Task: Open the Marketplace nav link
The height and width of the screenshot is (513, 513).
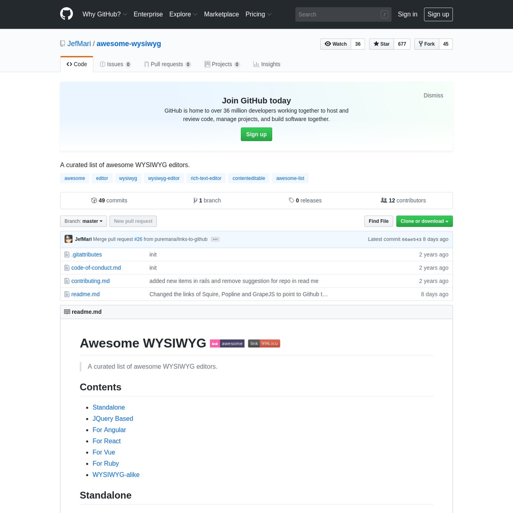Action: click(221, 14)
